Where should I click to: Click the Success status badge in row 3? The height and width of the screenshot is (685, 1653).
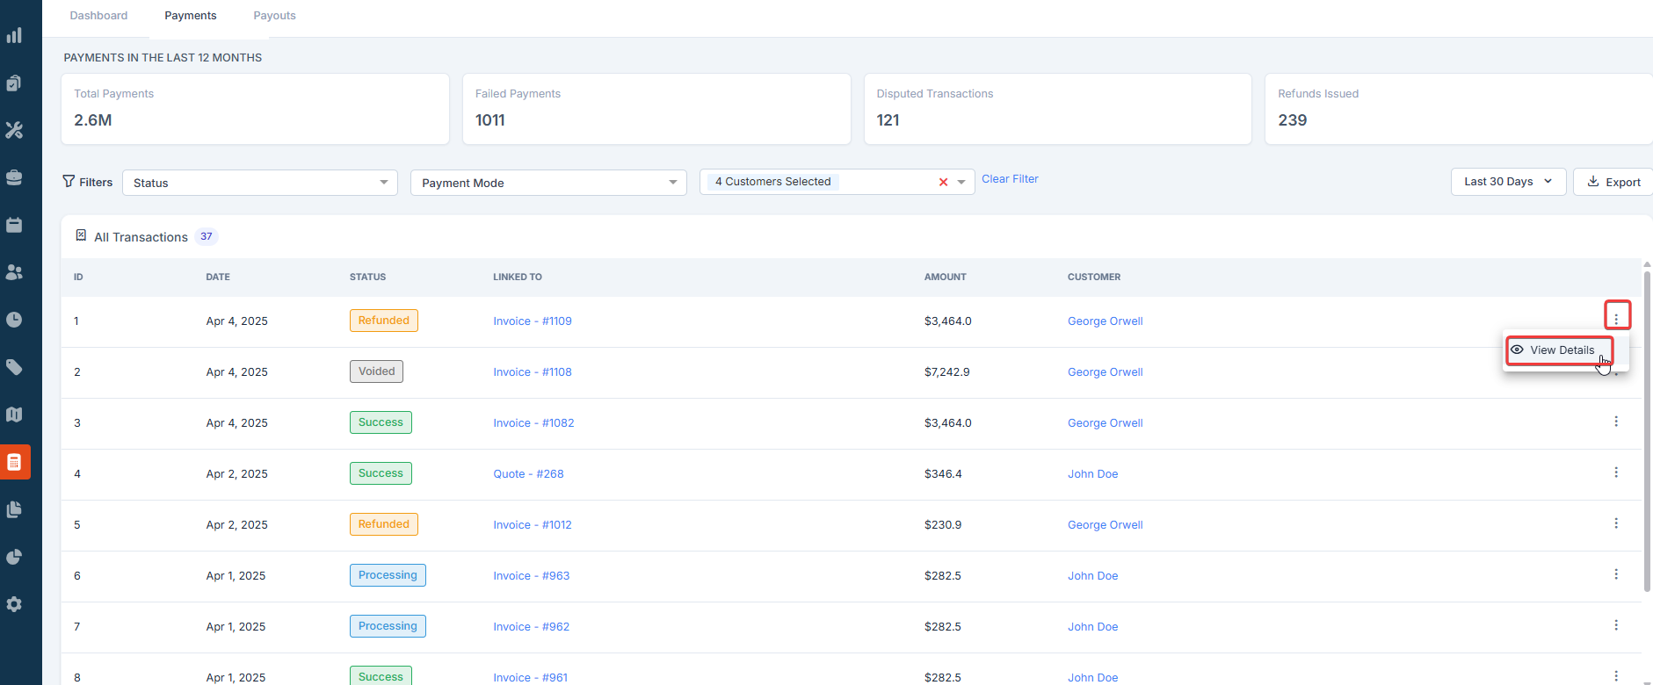click(x=381, y=422)
